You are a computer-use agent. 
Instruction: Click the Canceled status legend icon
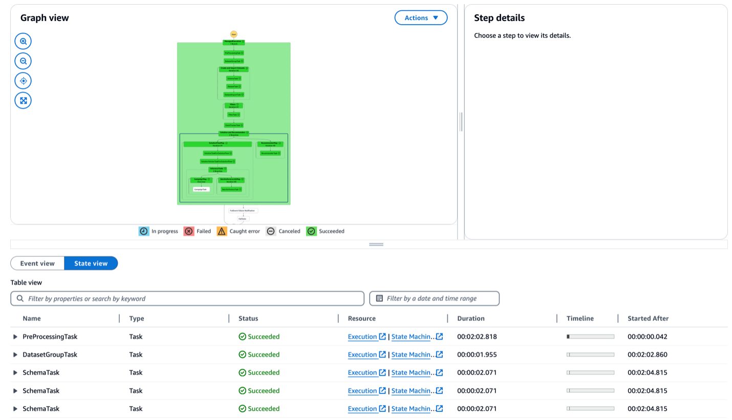[x=270, y=231]
